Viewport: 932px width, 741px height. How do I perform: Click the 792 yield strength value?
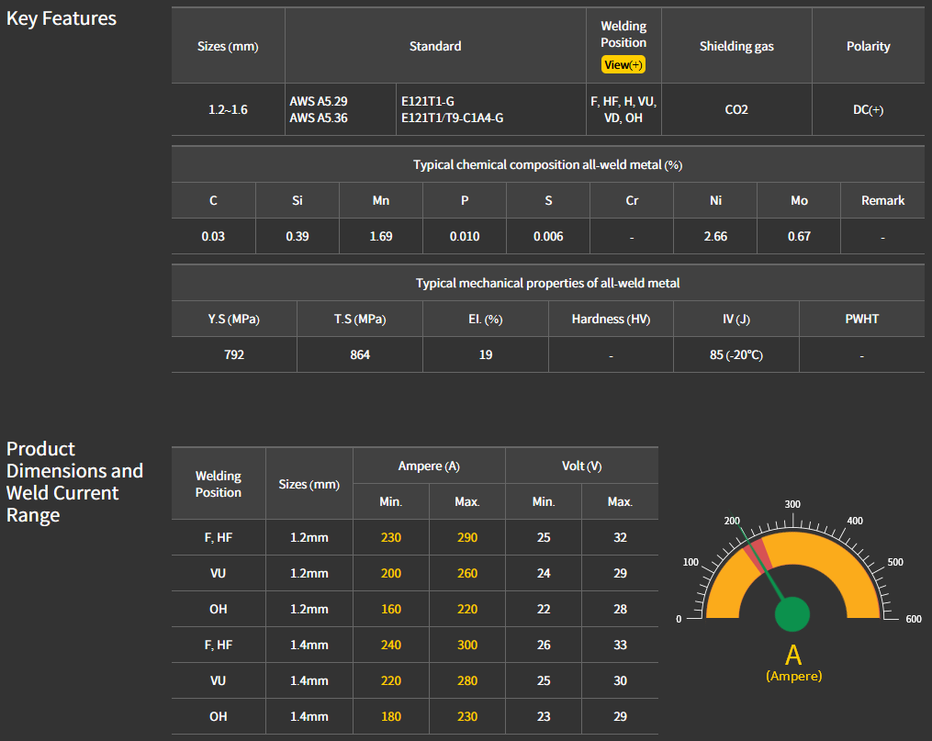(x=234, y=354)
